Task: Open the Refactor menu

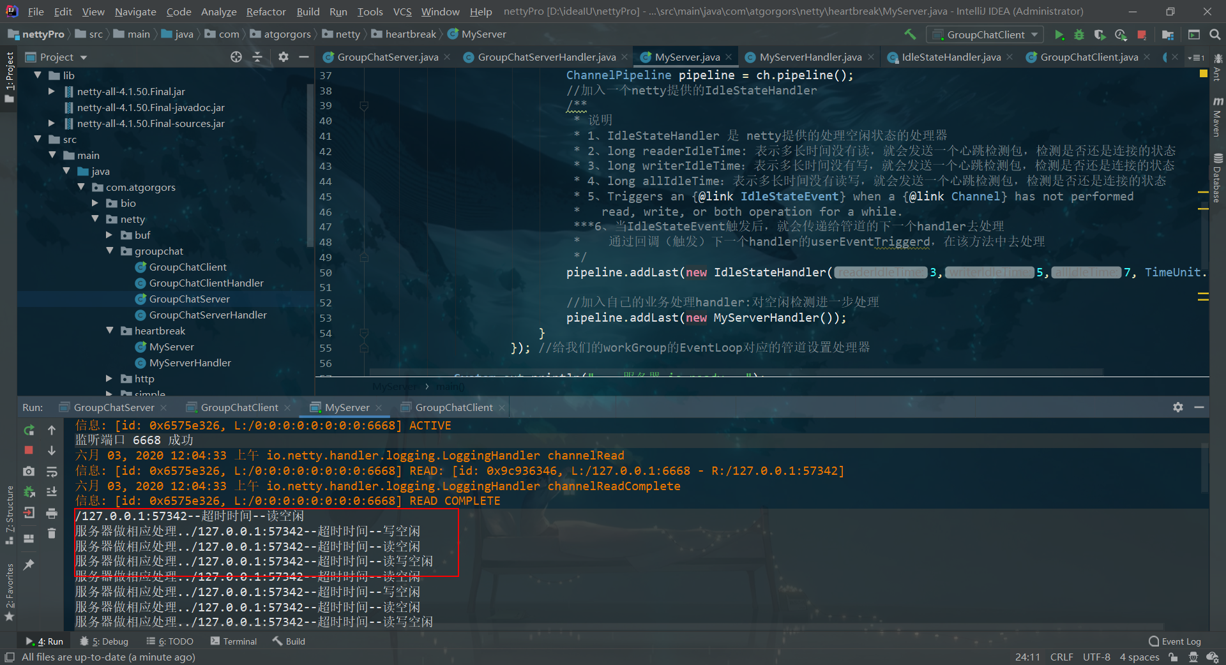Action: tap(266, 11)
